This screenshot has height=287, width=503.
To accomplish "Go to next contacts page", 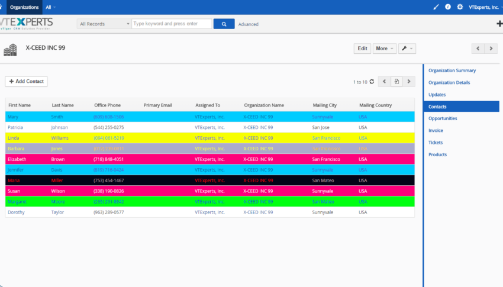I will pos(409,82).
